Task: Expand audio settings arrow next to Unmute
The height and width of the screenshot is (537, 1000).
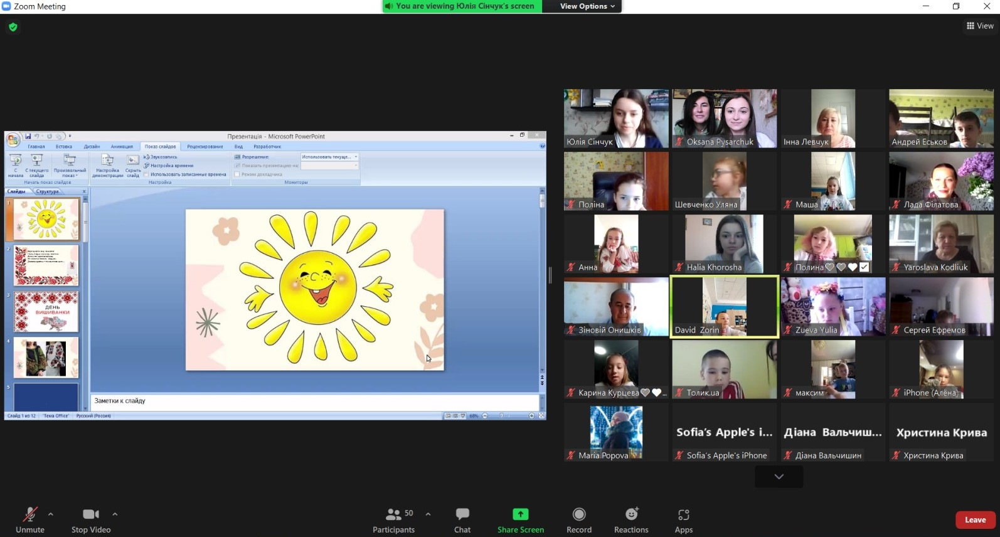Action: click(x=51, y=514)
